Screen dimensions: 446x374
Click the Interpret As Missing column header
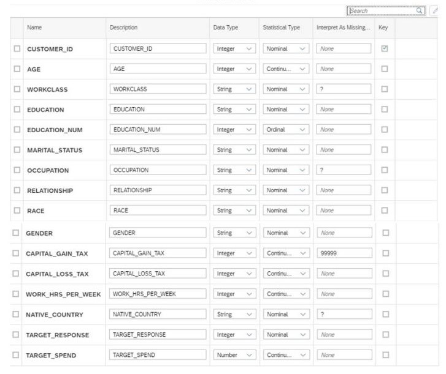[x=343, y=28]
